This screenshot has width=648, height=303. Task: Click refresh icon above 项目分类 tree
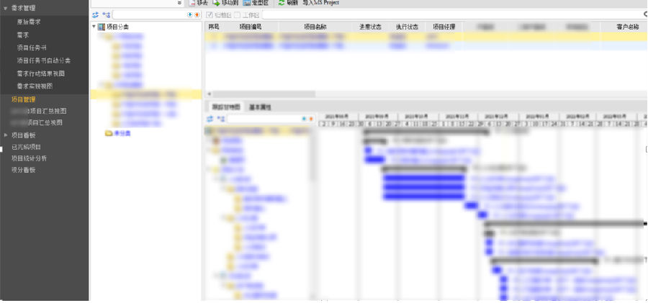coord(96,15)
